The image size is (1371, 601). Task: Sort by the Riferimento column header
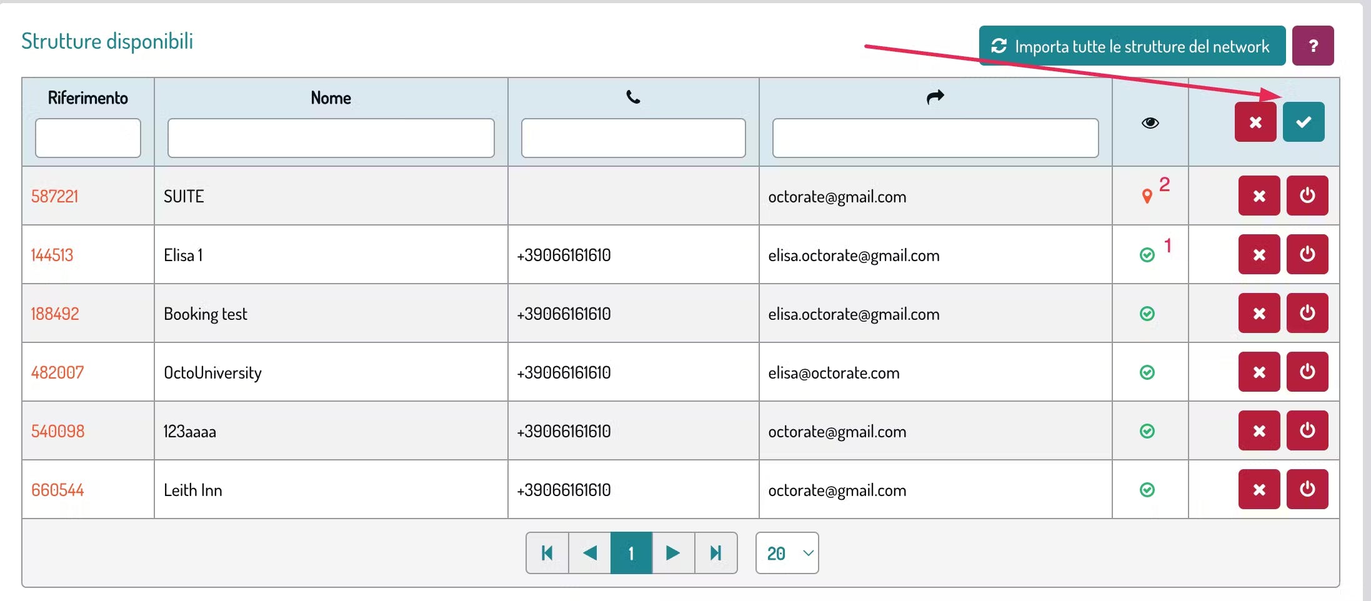(x=88, y=98)
